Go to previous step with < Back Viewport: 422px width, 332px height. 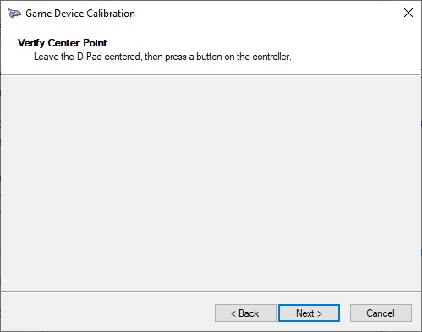point(245,313)
